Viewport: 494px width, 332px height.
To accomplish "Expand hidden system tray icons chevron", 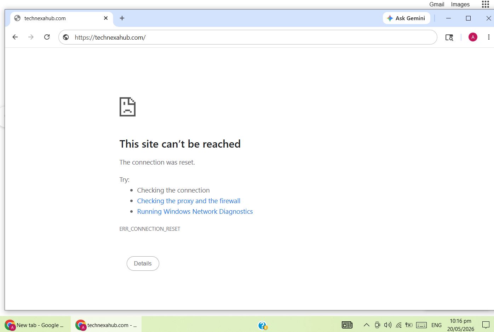I will click(367, 325).
